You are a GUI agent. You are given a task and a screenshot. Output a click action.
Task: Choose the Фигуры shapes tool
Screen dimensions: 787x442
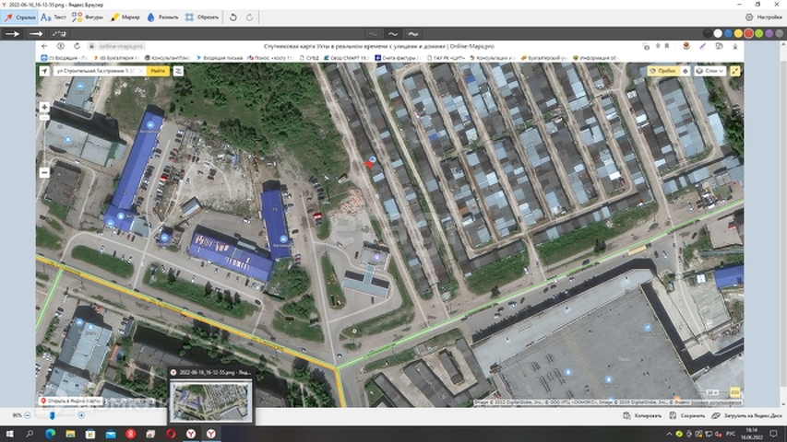88,17
